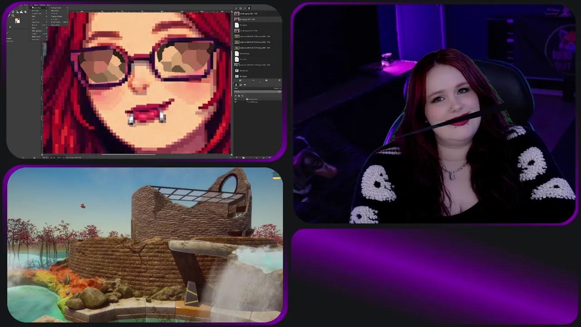Open the unit dropdown in GIMP status bar
The image size is (581, 327).
(53, 158)
